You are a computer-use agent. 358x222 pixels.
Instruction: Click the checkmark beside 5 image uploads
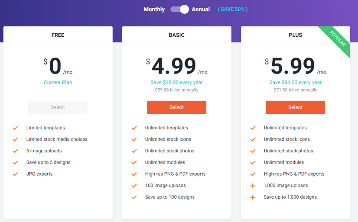pyautogui.click(x=15, y=151)
